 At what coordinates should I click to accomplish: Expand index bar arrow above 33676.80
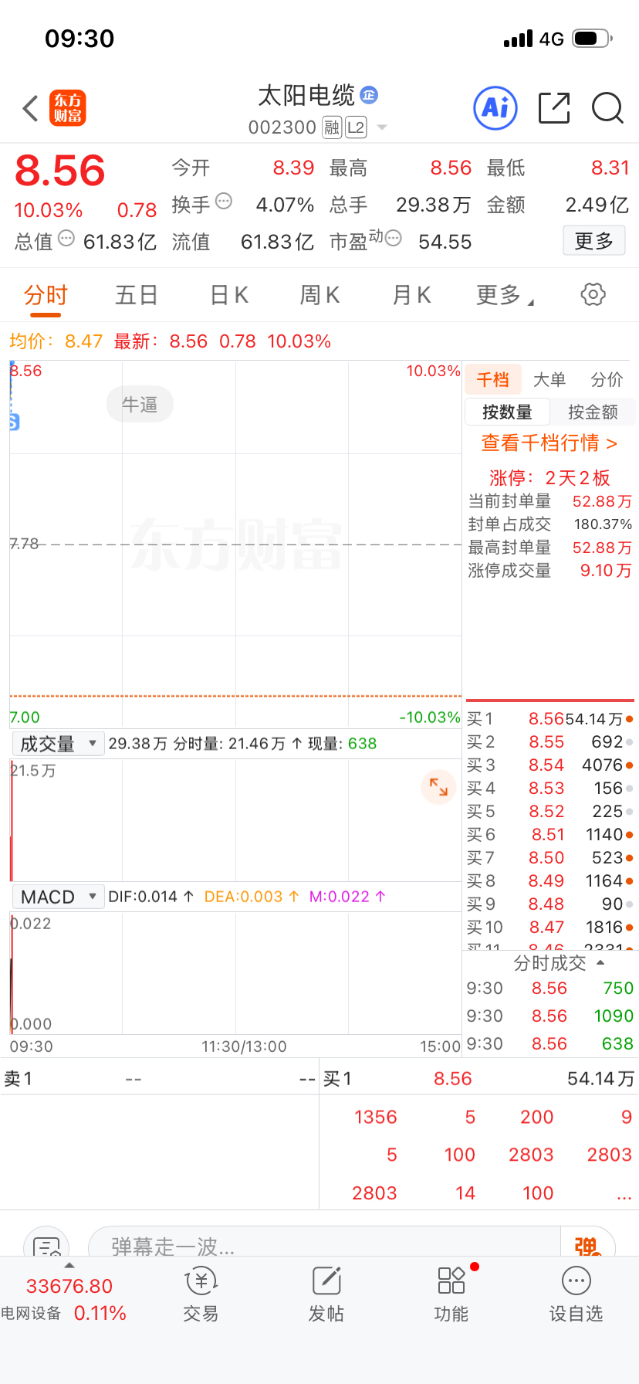coord(69,1265)
